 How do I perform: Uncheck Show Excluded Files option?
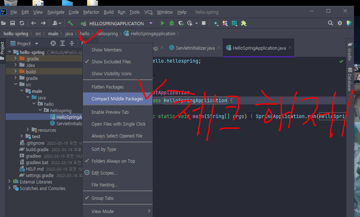point(111,62)
